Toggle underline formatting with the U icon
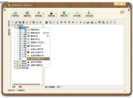 point(81,22)
